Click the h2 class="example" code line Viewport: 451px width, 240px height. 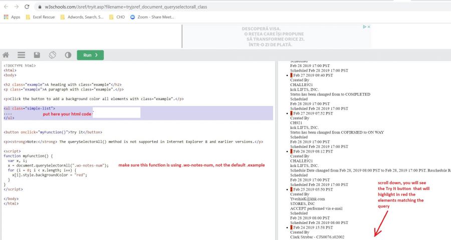pyautogui.click(x=63, y=84)
